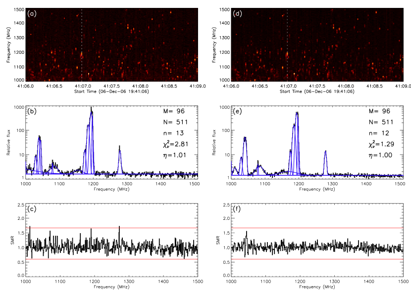Click the chi-squared value 2.81
The image size is (411, 293).
(x=176, y=144)
